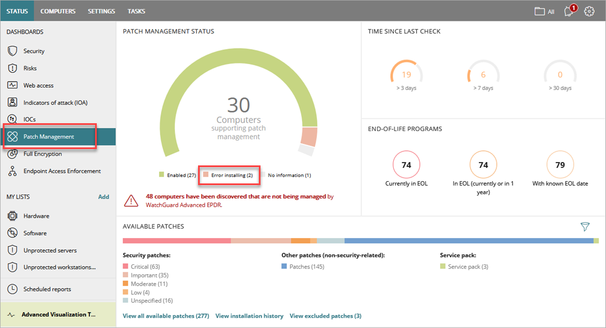The height and width of the screenshot is (328, 606).
Task: Switch to the Tasks tab
Action: tap(136, 11)
